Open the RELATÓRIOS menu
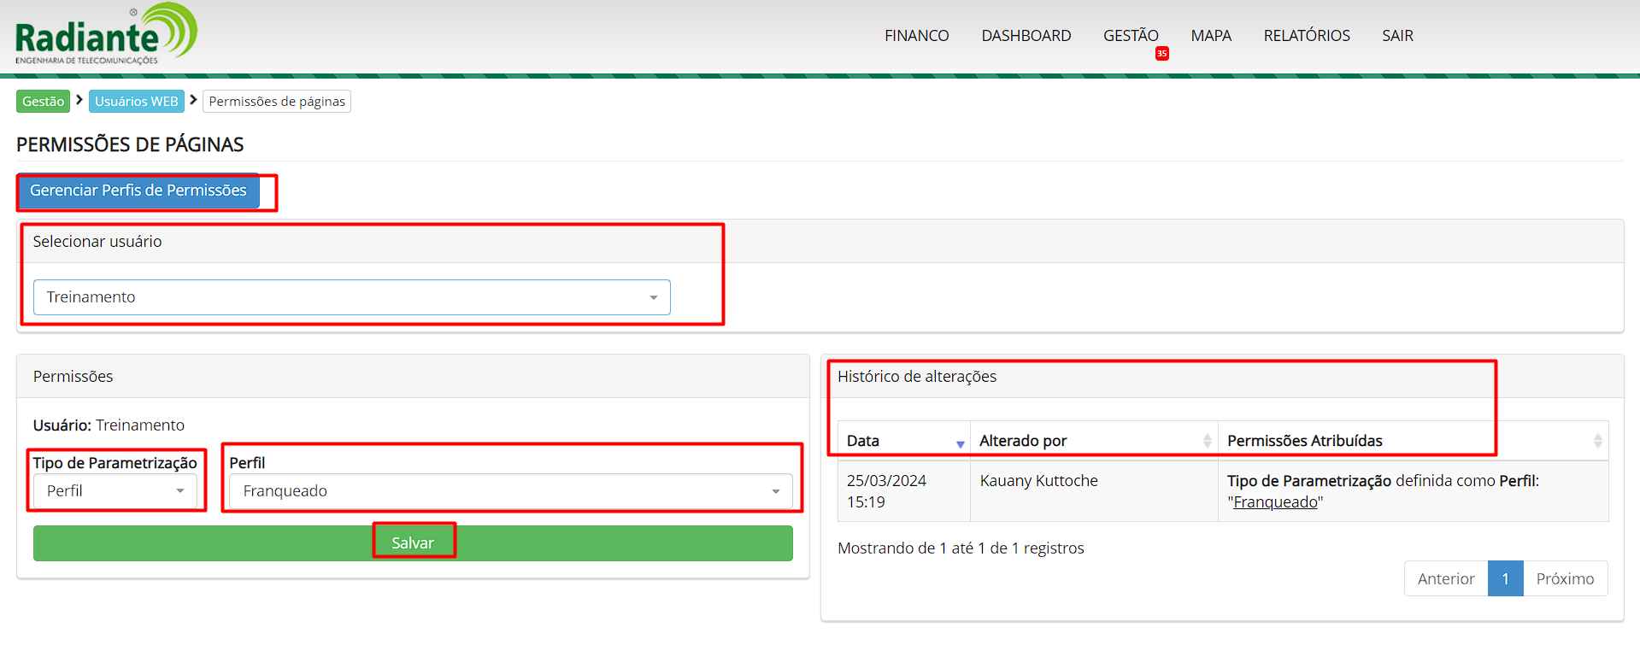The width and height of the screenshot is (1640, 645). (1306, 36)
